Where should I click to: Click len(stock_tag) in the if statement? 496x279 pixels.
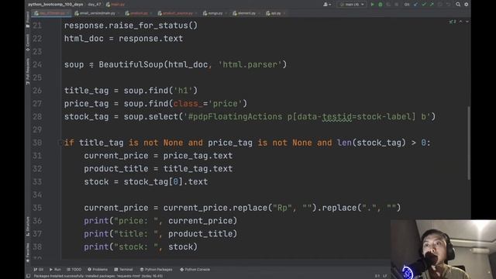click(371, 143)
